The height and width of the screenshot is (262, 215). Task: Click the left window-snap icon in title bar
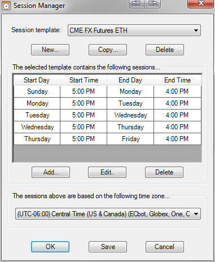tap(137, 3)
